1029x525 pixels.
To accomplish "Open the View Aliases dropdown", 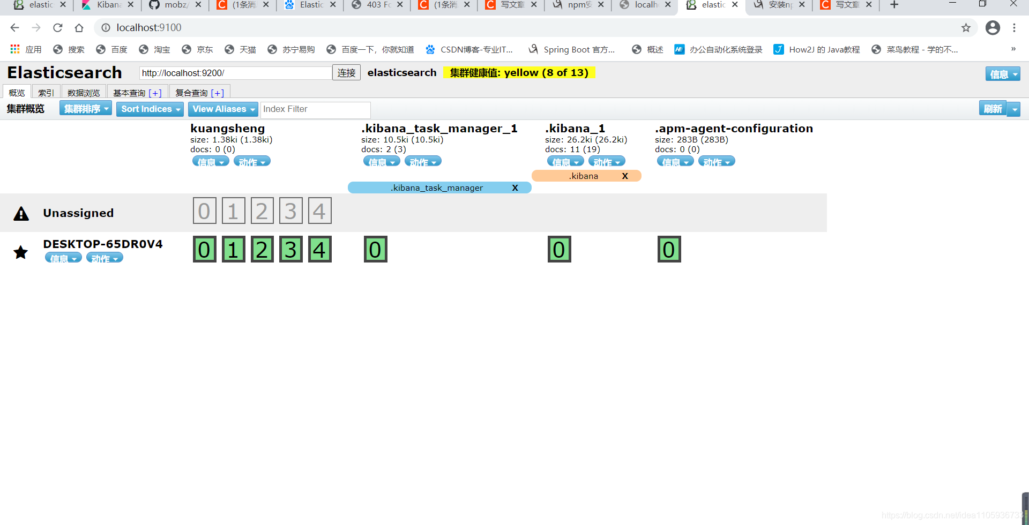I will (x=223, y=109).
